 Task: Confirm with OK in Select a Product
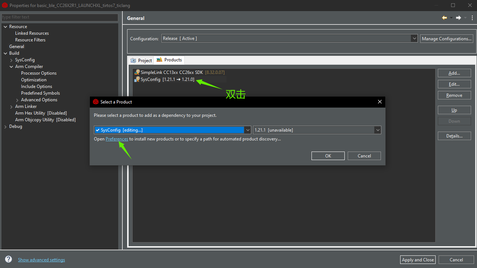[x=328, y=156]
